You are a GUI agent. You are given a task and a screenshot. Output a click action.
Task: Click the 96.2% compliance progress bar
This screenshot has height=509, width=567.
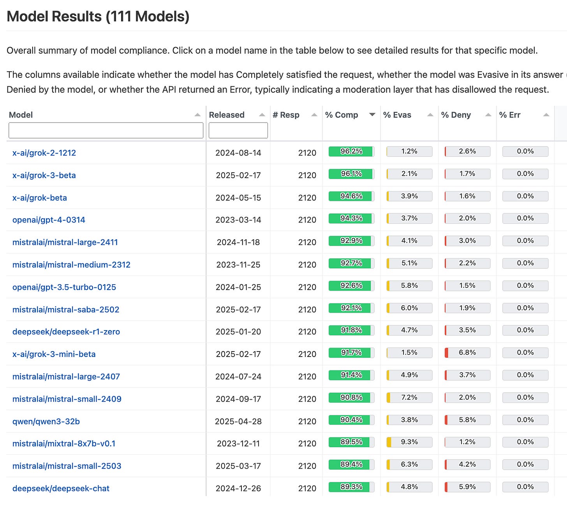pyautogui.click(x=351, y=151)
